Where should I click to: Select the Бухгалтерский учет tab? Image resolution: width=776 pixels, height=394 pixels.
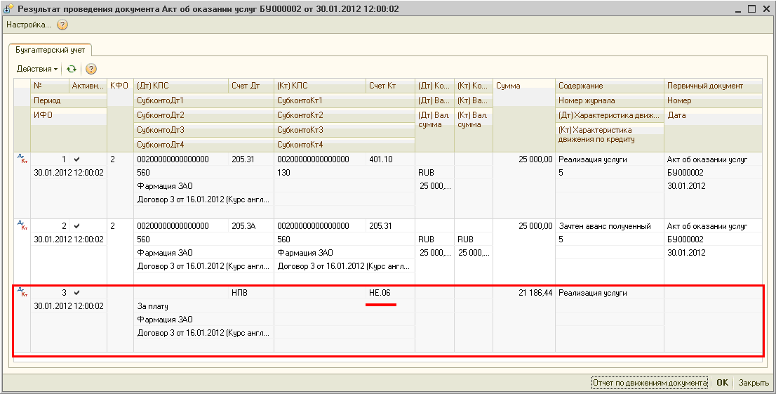click(49, 50)
